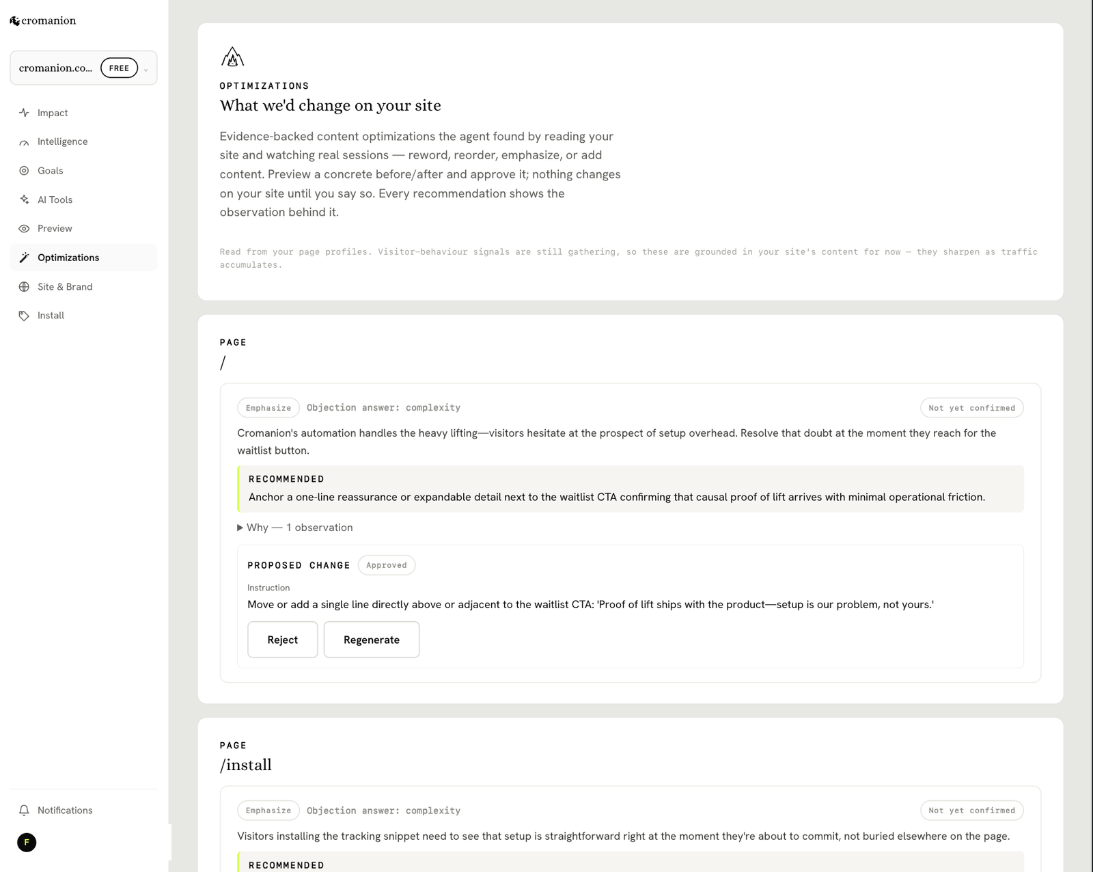Click the 'Anchor a one-line reassurance' recommendation text

617,497
